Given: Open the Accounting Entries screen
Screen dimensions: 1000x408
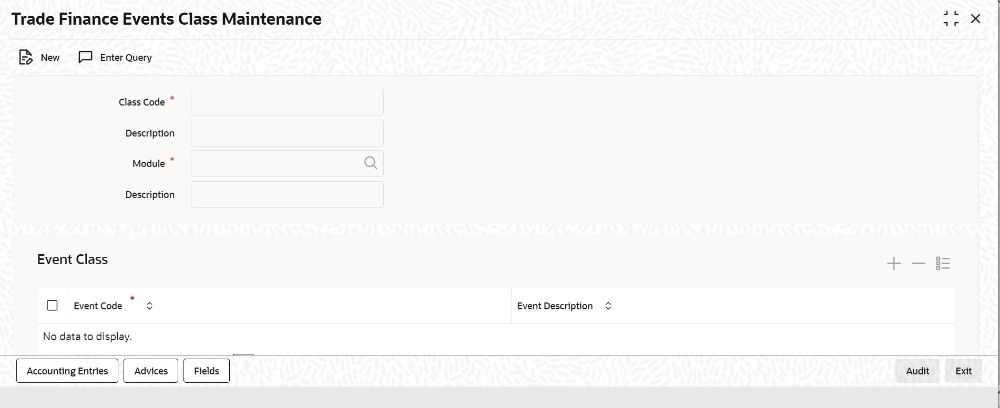Looking at the screenshot, I should click(67, 370).
